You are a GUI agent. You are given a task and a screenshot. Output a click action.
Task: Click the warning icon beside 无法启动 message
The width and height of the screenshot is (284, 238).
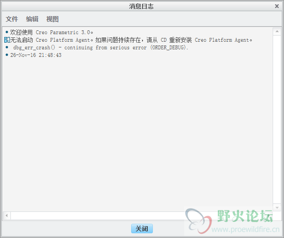pyautogui.click(x=7, y=40)
